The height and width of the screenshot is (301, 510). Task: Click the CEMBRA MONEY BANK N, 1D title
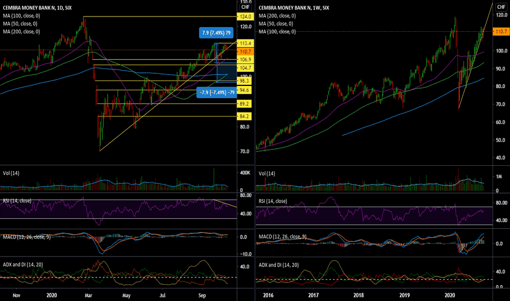37,8
